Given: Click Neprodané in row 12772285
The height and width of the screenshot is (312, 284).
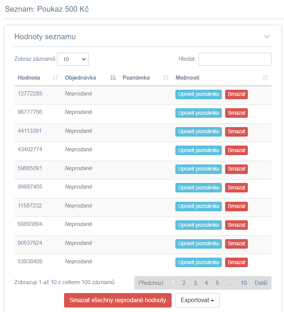Looking at the screenshot, I should click(x=78, y=94).
